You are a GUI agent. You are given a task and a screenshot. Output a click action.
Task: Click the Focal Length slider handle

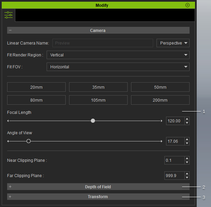(x=93, y=121)
